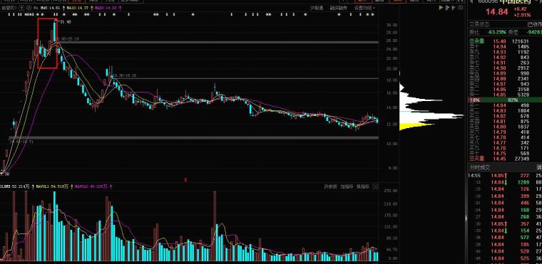Click sell order price 14.90
The image size is (542, 264).
coord(500,68)
